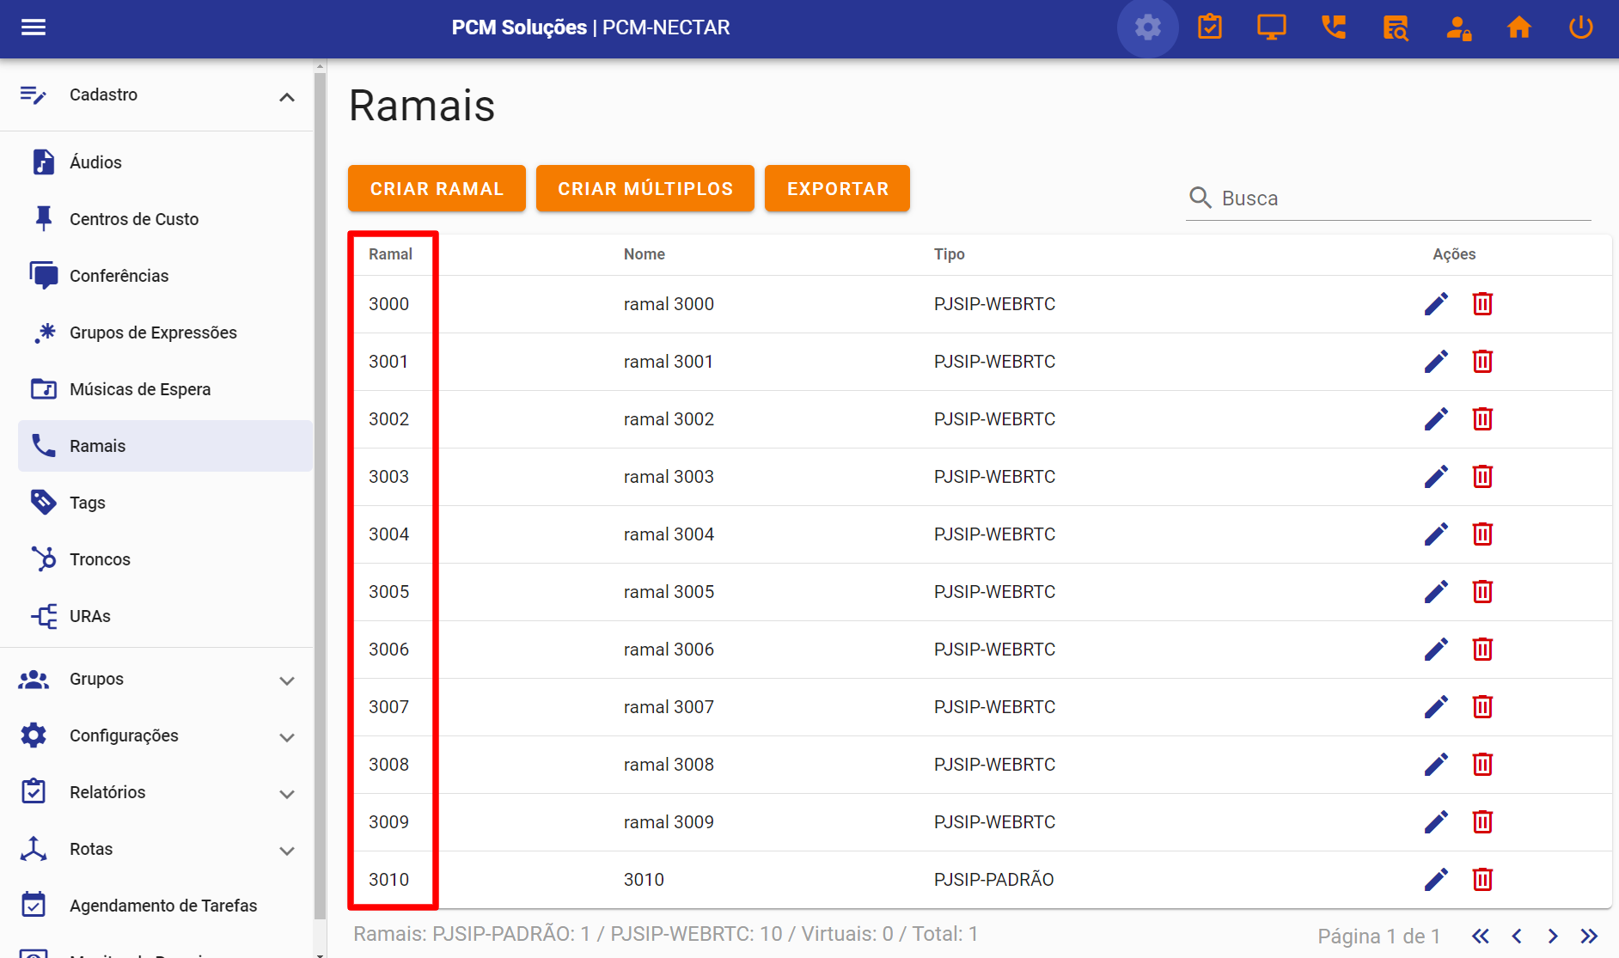Click the settings gear icon in top bar
1619x958 pixels.
pyautogui.click(x=1147, y=27)
